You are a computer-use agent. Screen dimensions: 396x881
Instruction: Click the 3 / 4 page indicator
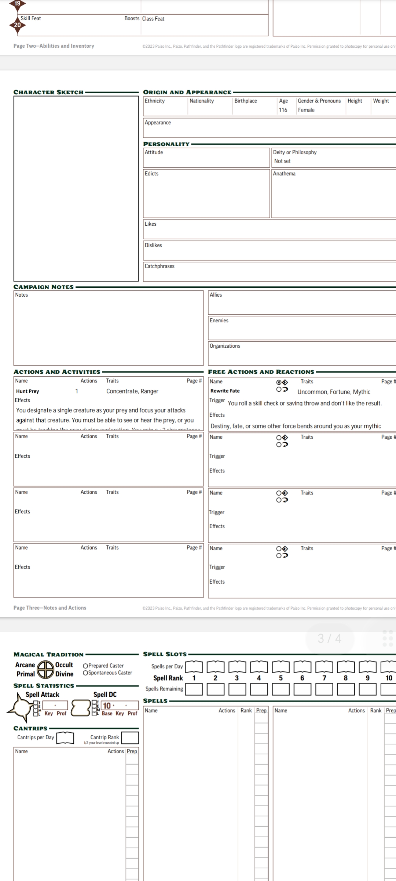pos(330,639)
